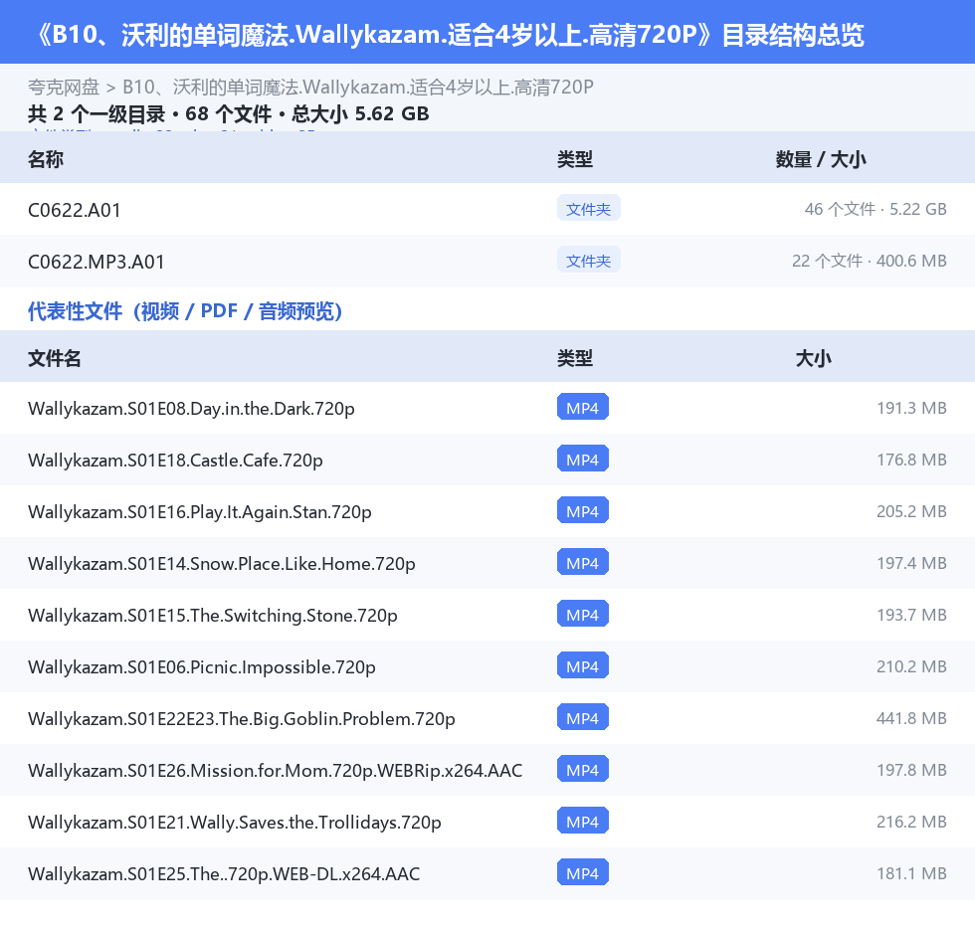Screen dimensions: 975x931
Task: Select file Wallykazam.S01E15.The.Switching.Stone.720p
Action: point(213,615)
